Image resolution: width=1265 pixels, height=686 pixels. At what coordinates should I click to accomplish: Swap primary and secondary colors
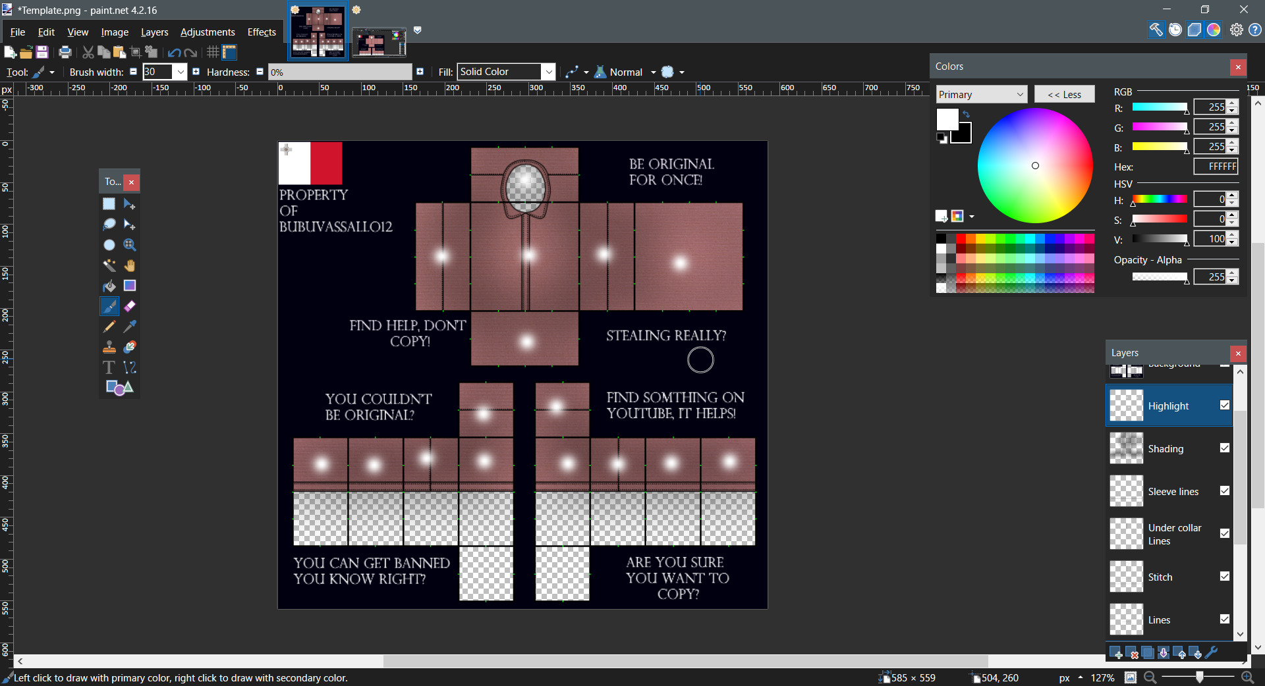pos(966,115)
